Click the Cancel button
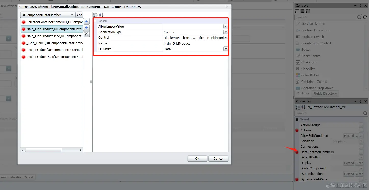Screen dimensions: 369x190 point(218,159)
